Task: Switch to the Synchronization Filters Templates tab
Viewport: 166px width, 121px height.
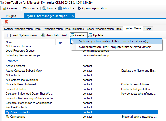Action: [x=64, y=29]
